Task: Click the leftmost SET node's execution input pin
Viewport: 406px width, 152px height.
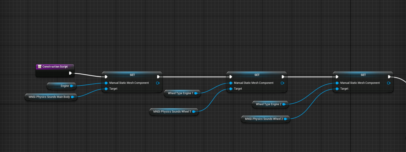Action: (x=106, y=77)
